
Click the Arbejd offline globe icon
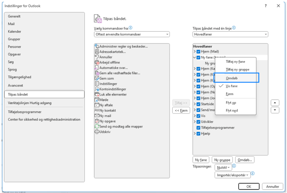coord(97,62)
